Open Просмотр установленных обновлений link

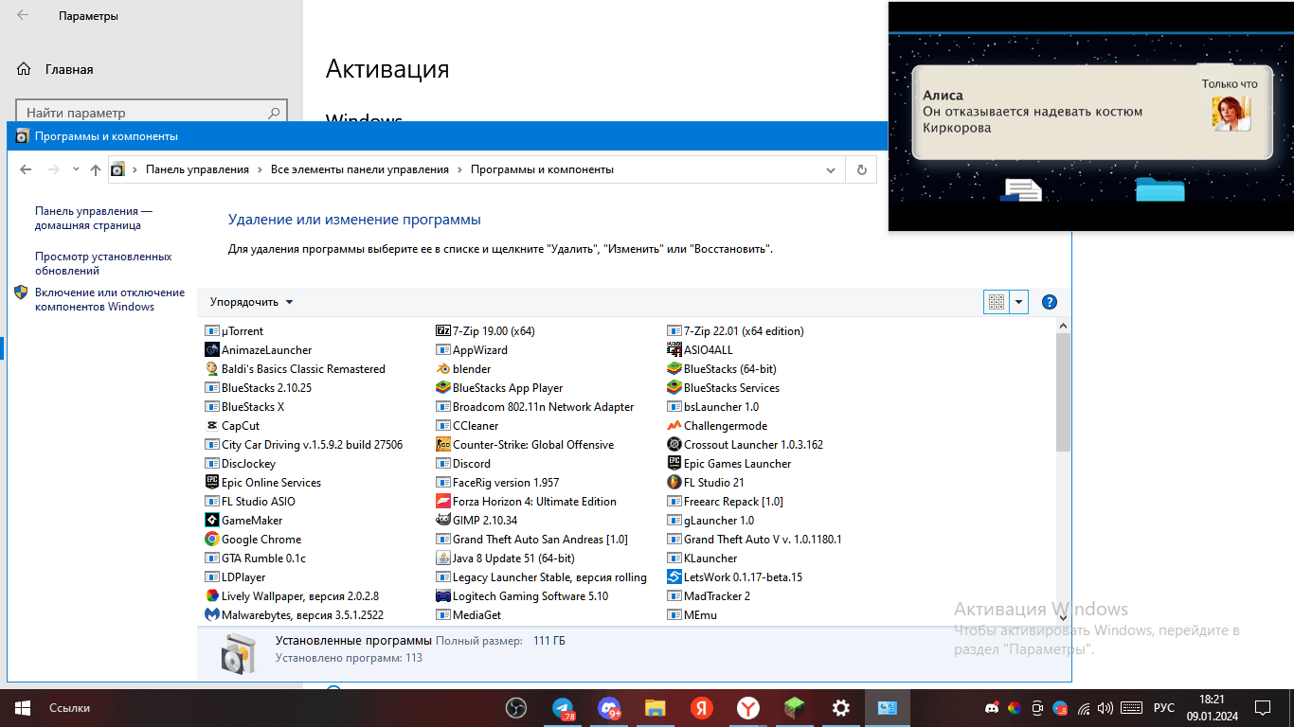(x=103, y=263)
